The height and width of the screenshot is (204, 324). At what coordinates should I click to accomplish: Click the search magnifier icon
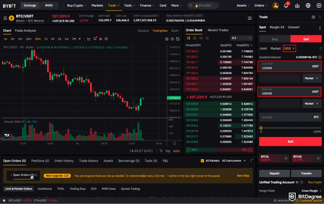click(191, 6)
